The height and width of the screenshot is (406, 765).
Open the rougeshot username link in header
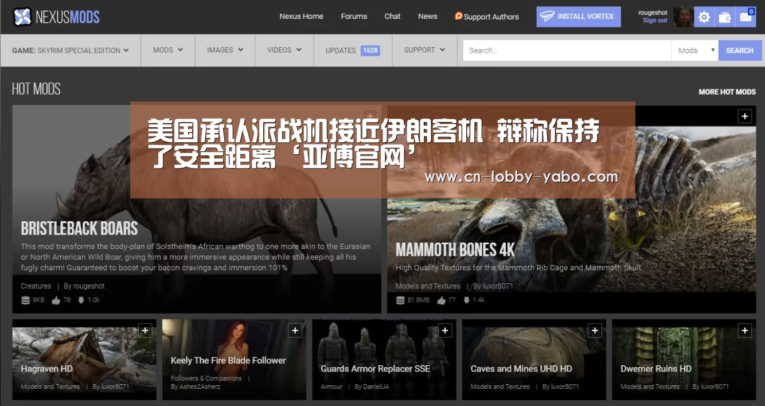coord(653,13)
